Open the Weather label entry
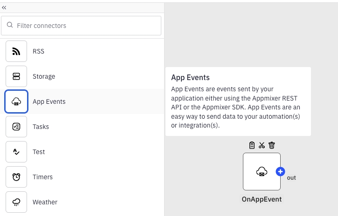The image size is (338, 216). pyautogui.click(x=45, y=202)
